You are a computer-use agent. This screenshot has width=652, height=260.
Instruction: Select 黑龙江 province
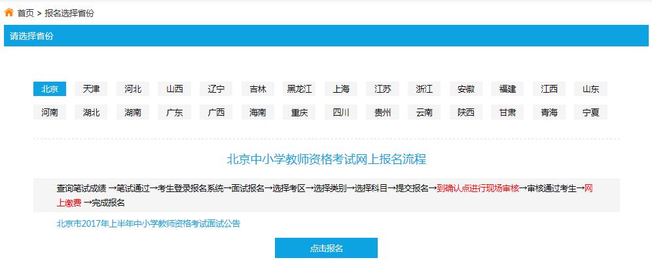tap(299, 89)
